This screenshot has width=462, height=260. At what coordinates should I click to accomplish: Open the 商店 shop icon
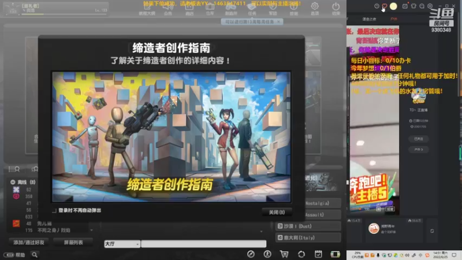click(x=189, y=9)
